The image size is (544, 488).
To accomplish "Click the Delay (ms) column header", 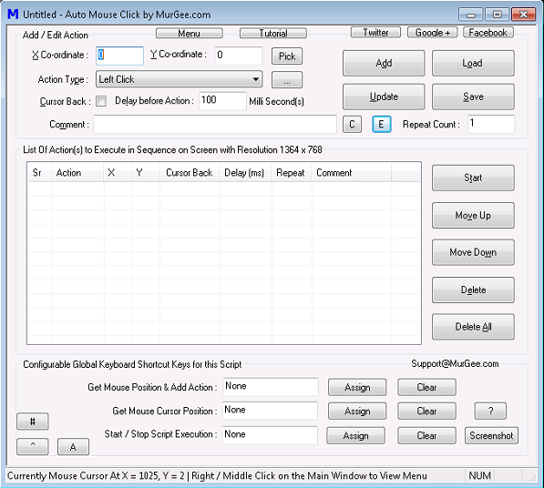I will [246, 173].
